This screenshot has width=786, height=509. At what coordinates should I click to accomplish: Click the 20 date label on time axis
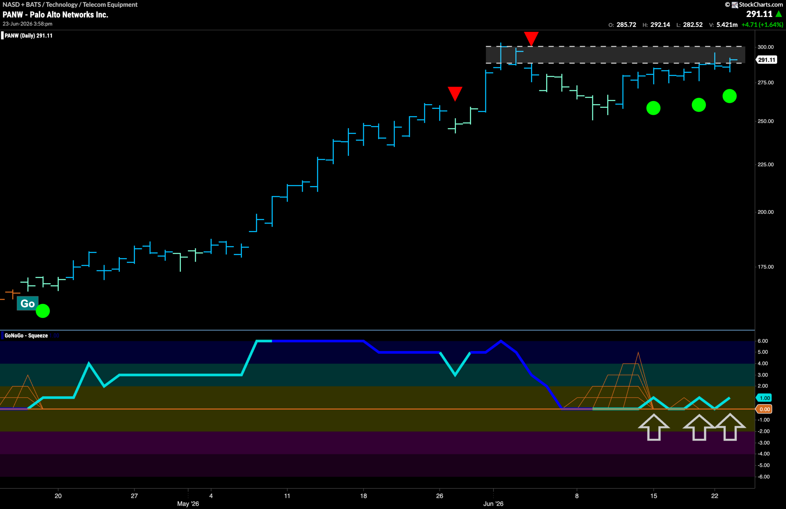click(x=58, y=496)
